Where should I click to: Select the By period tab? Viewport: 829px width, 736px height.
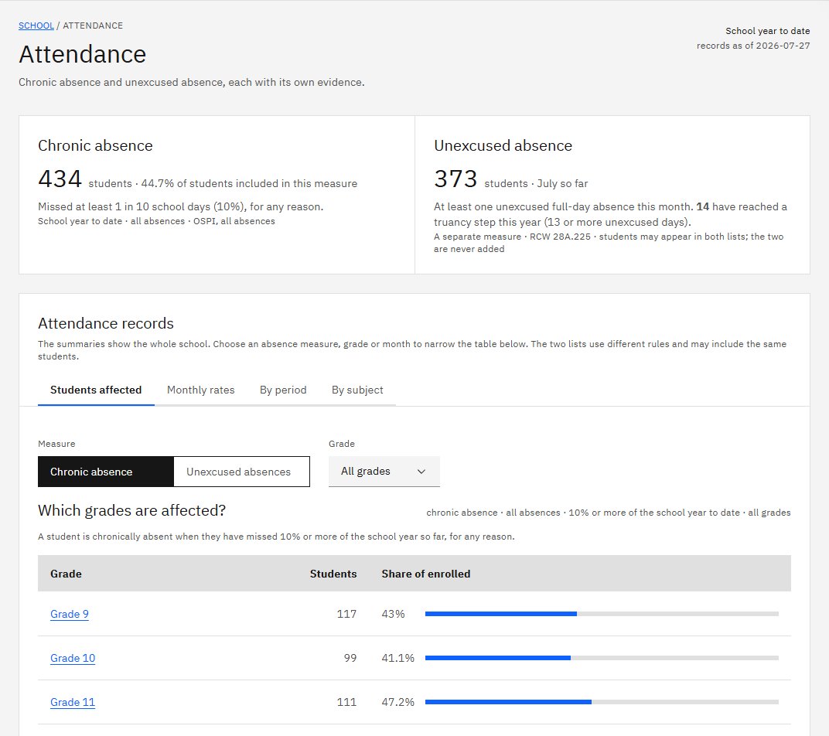[x=283, y=390]
